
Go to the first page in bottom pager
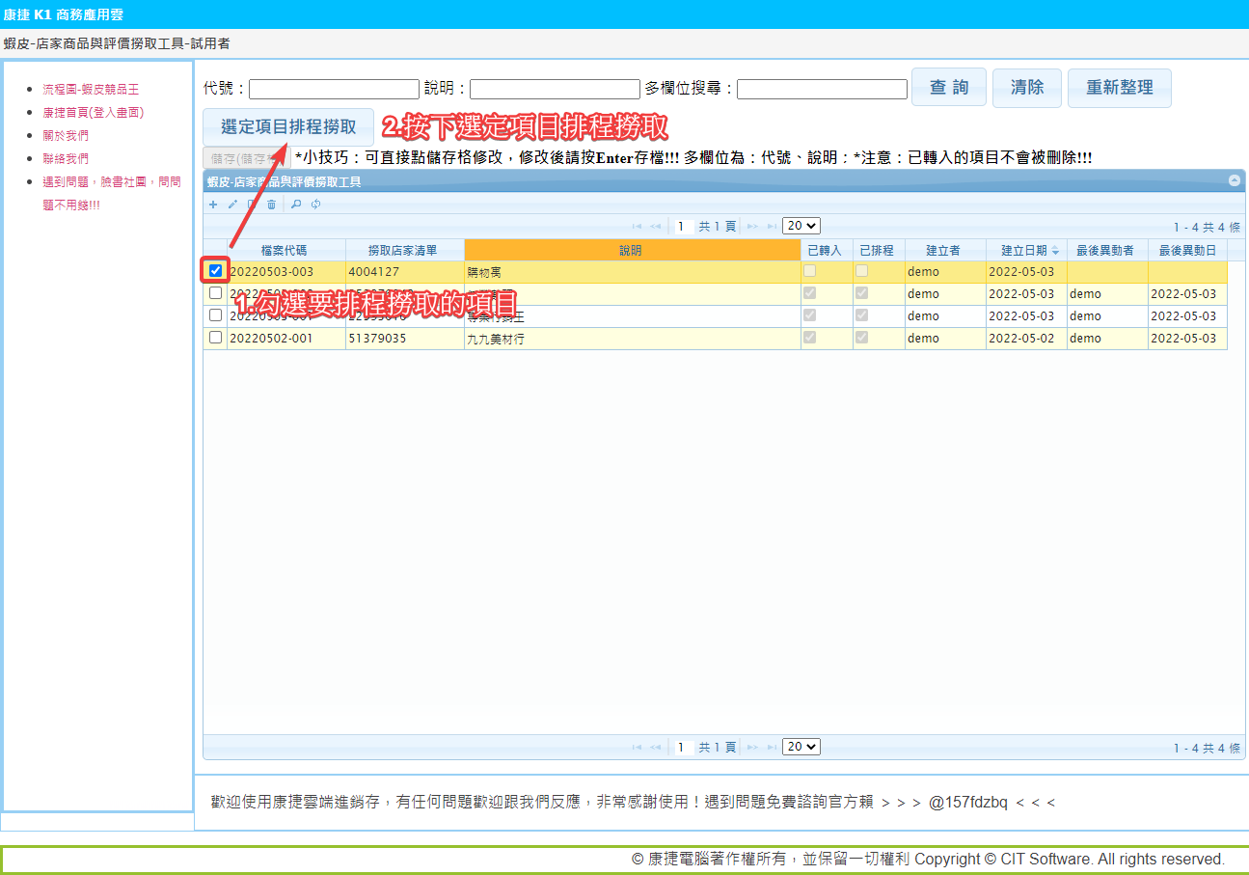pos(637,748)
